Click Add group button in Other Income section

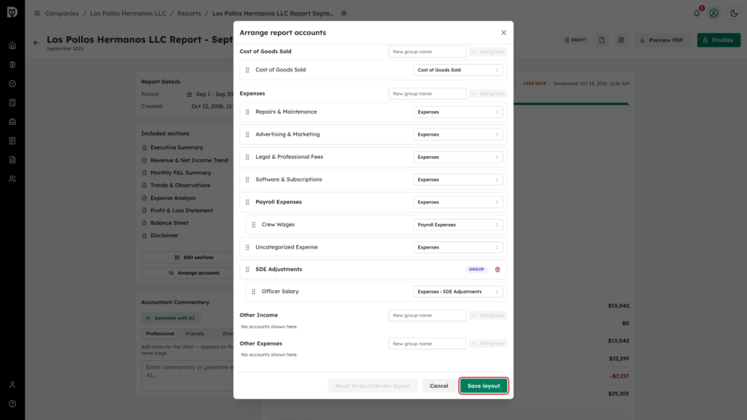[488, 315]
